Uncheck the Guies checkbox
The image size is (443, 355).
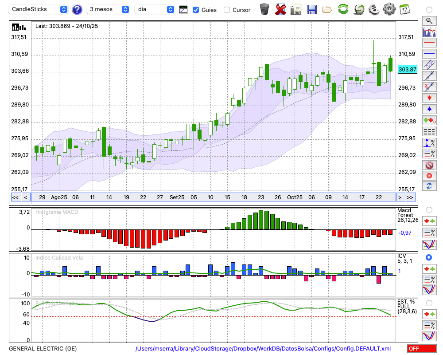[x=195, y=10]
